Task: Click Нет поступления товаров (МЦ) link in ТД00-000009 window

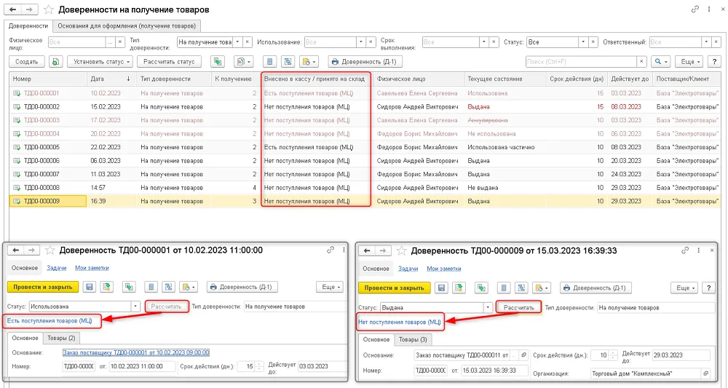Action: (399, 322)
